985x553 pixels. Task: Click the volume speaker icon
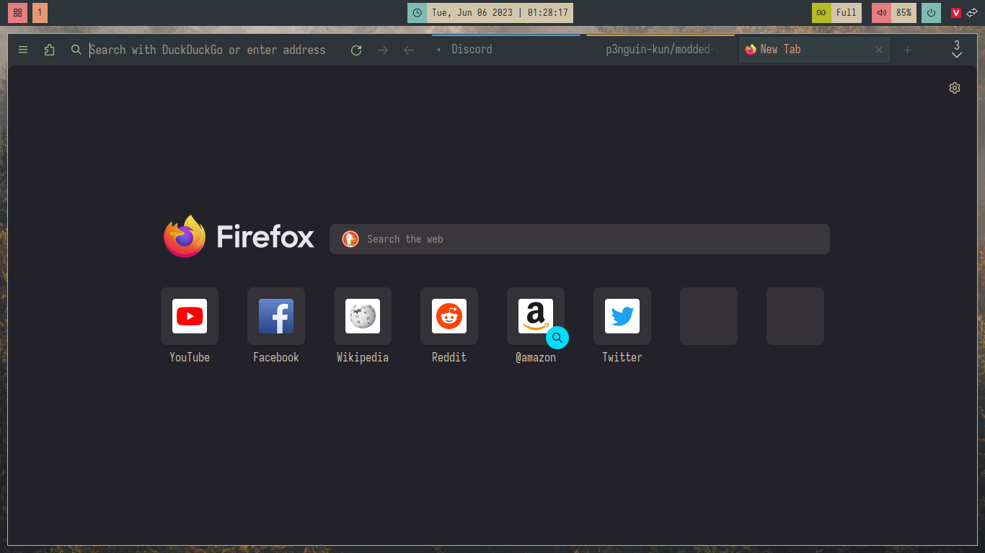click(x=881, y=13)
